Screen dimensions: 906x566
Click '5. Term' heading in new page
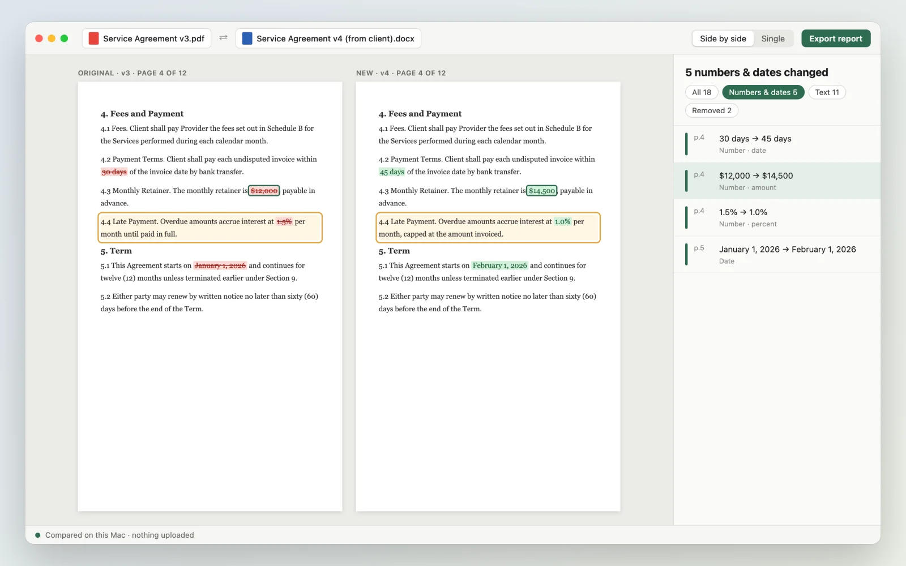coord(394,251)
